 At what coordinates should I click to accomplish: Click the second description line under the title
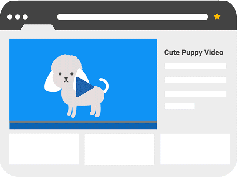click(195, 80)
